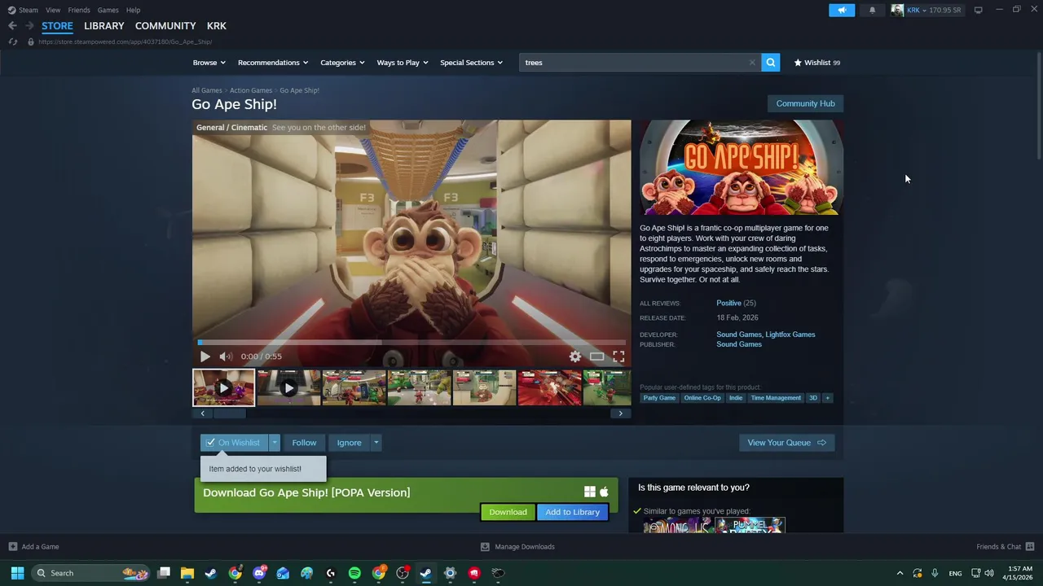Click View Your Queue
This screenshot has height=586, width=1043.
786,443
